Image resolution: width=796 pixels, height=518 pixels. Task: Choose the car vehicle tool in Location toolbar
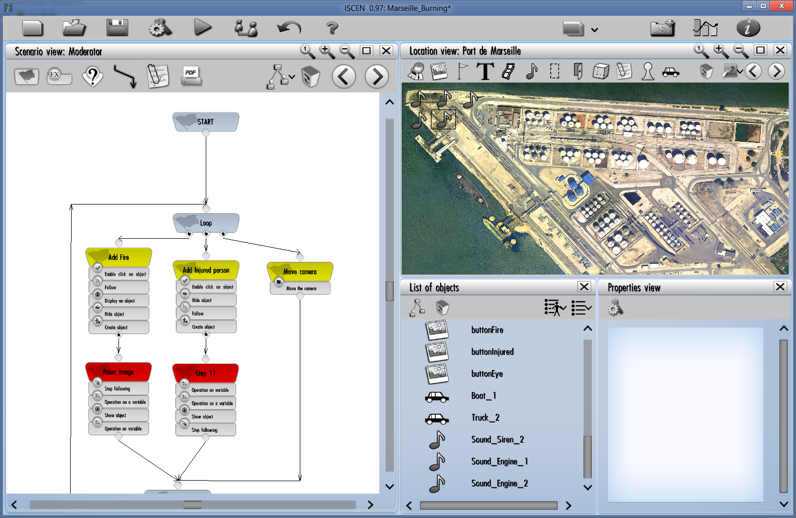[x=670, y=72]
